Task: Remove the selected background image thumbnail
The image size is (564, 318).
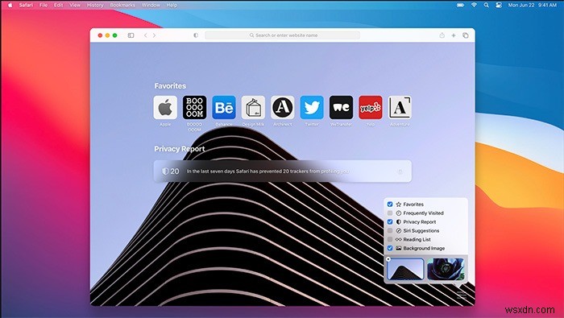Action: (388, 259)
